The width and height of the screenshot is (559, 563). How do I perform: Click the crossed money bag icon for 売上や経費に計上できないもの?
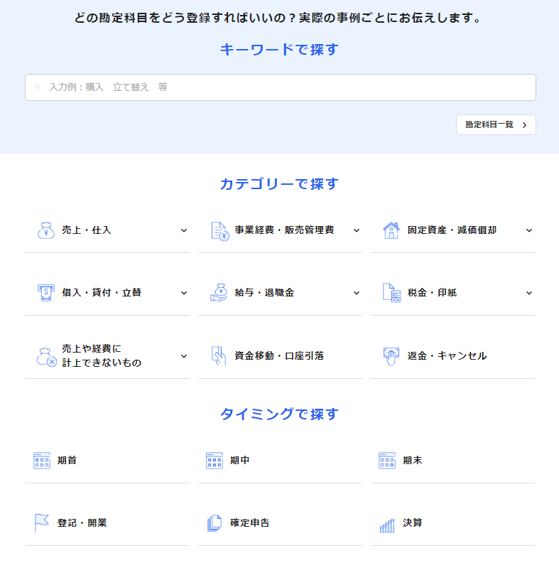tap(46, 357)
